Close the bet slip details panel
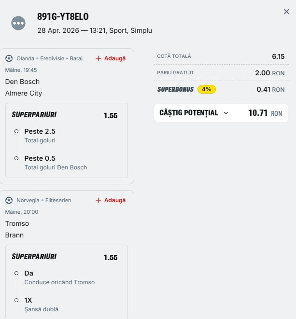Screen dimensions: 296x319 tap(286, 12)
